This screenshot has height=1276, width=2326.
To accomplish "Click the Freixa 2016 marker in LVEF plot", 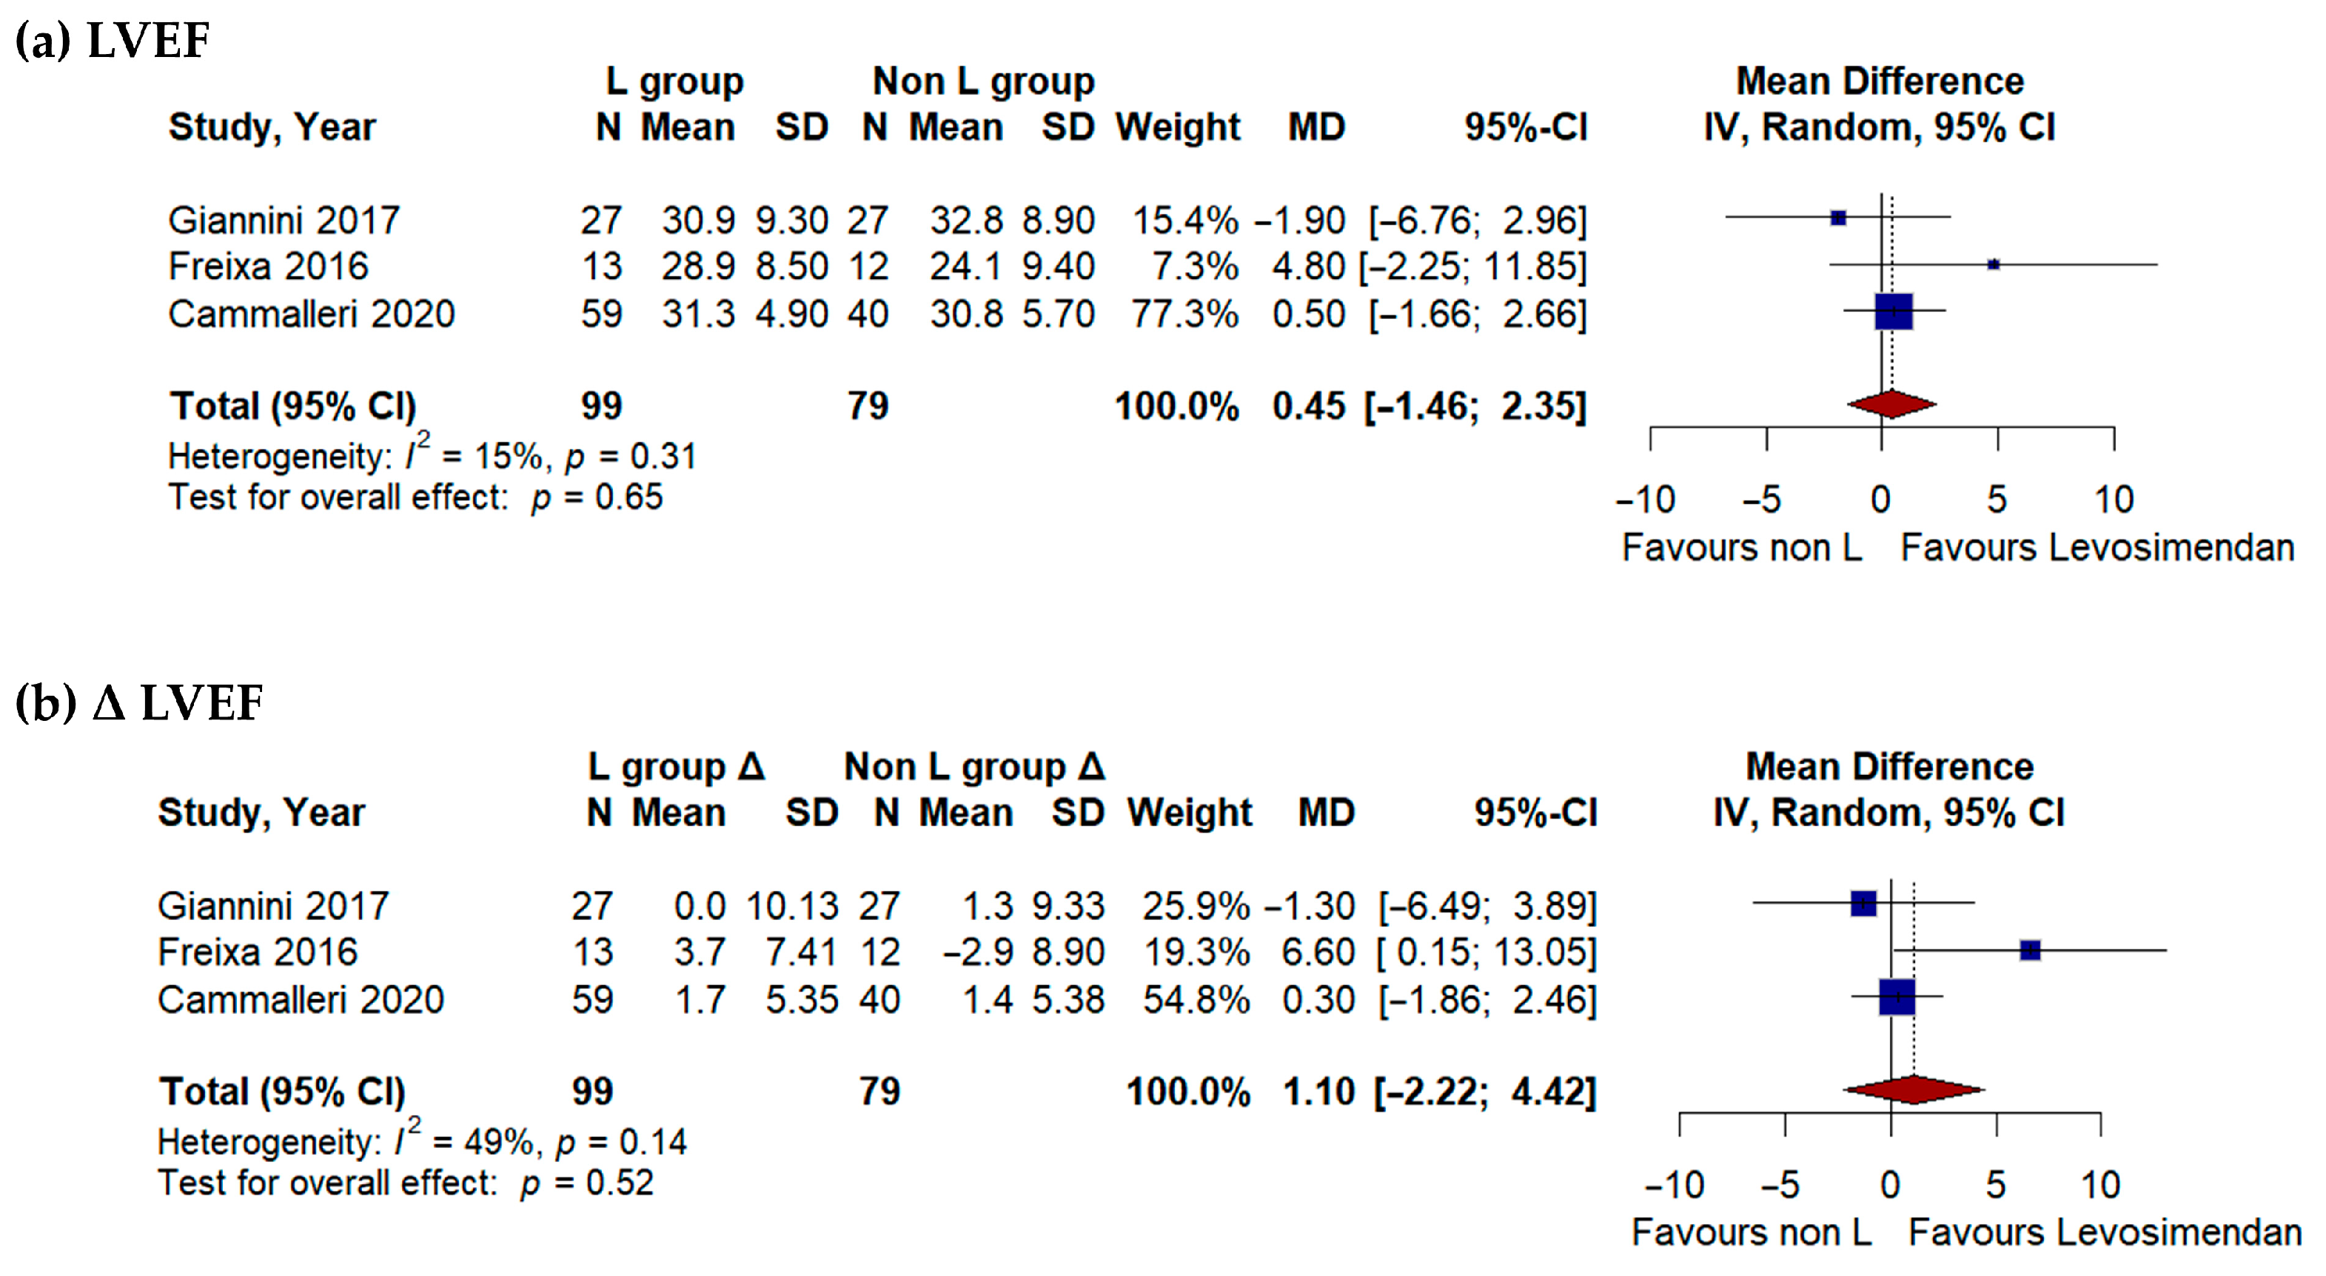I will tap(1993, 264).
